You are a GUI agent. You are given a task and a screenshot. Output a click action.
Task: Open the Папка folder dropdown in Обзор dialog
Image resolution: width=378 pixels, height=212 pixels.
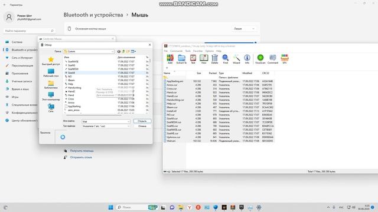click(112, 51)
